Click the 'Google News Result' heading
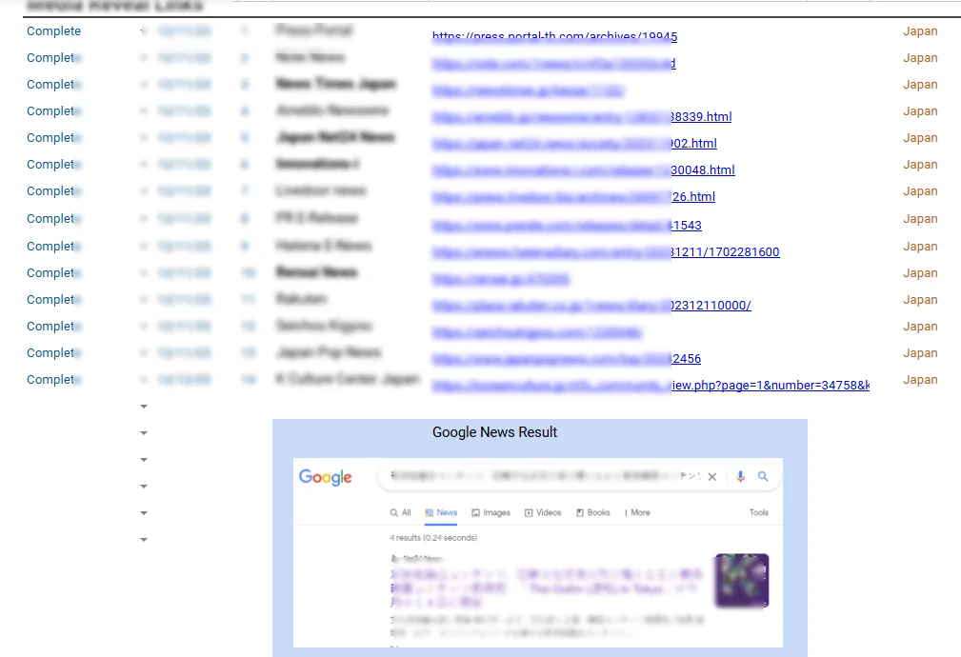Image resolution: width=961 pixels, height=657 pixels. pyautogui.click(x=494, y=432)
